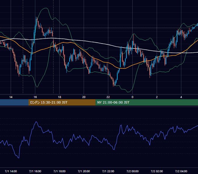Click the 22 hour label on price chart axis
The image size is (198, 174).
click(x=108, y=97)
